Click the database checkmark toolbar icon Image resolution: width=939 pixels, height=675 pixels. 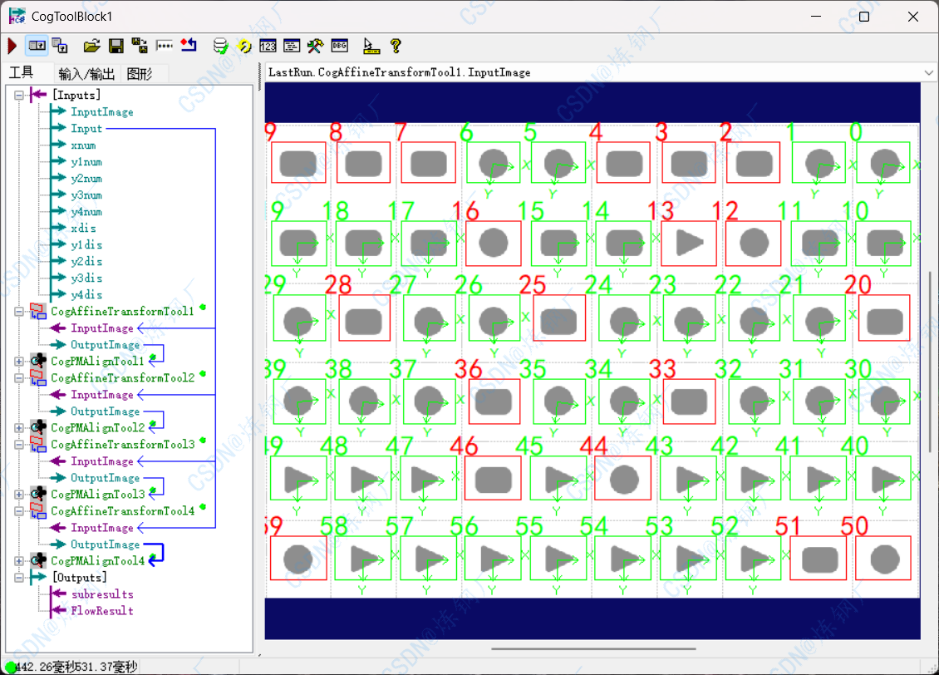click(220, 46)
